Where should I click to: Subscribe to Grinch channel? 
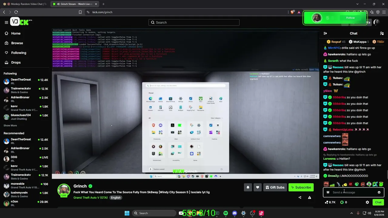coord(301,187)
